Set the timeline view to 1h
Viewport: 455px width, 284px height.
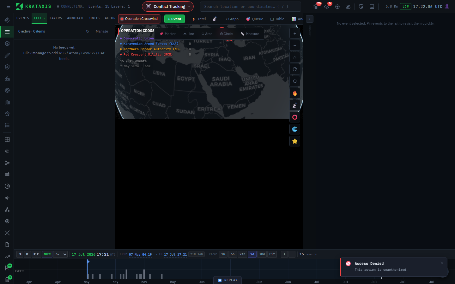[x=223, y=254]
